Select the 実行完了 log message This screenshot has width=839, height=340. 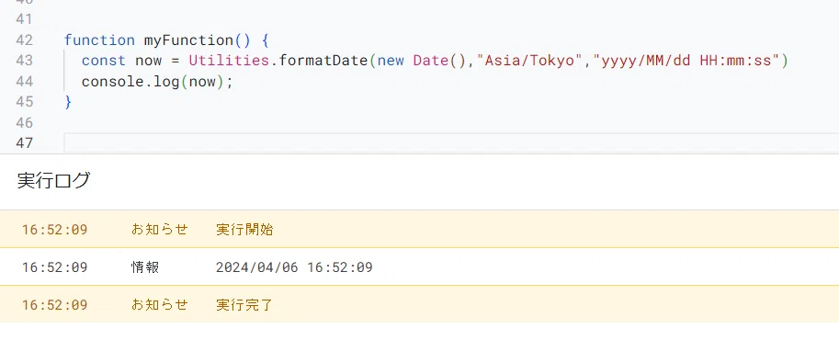pos(244,305)
